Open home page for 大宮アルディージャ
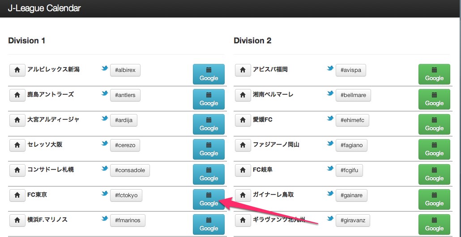The height and width of the screenshot is (237, 461). [17, 120]
